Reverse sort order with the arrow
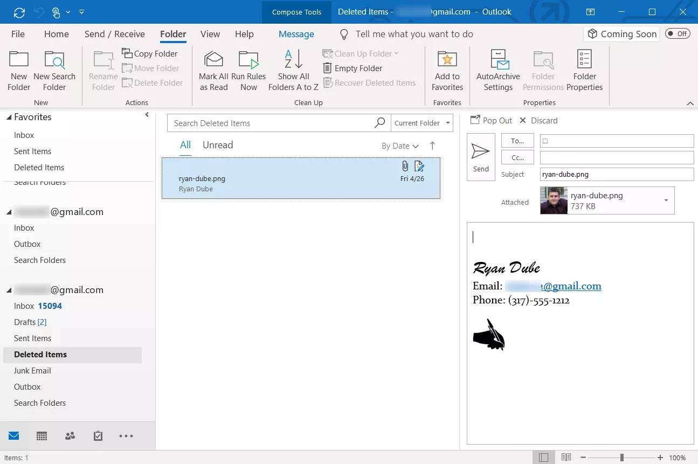Viewport: 698px width, 464px height. 432,146
